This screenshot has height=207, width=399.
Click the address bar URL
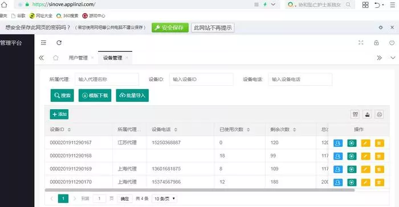[x=64, y=5]
